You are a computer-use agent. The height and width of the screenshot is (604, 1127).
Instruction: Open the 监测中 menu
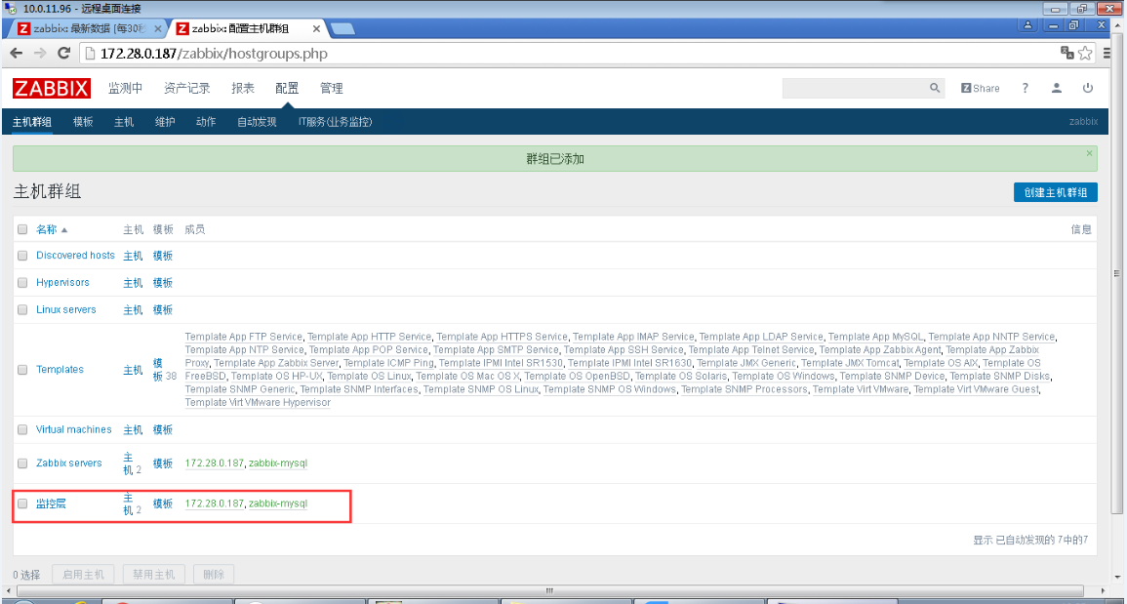pos(125,89)
